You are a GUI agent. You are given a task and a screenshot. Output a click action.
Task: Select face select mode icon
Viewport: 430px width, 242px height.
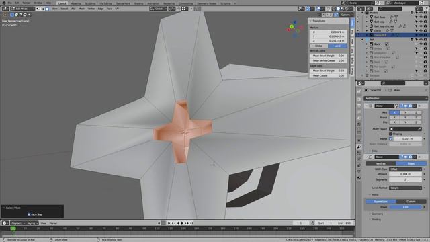pyautogui.click(x=47, y=9)
